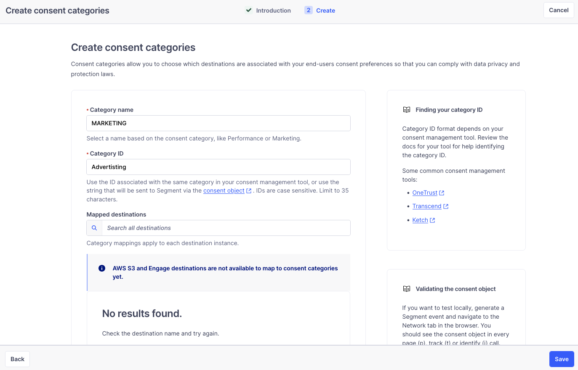The width and height of the screenshot is (578, 370).
Task: Click book icon beside Finding your category ID
Action: coord(407,110)
